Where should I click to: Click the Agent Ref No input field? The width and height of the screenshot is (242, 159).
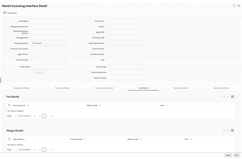point(48,54)
